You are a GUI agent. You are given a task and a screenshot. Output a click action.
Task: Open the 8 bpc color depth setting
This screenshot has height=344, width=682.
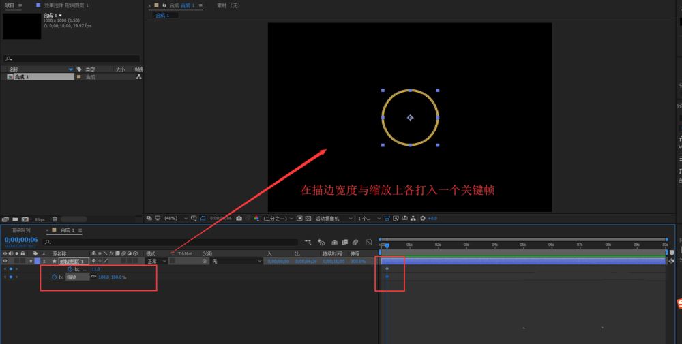[x=40, y=219]
